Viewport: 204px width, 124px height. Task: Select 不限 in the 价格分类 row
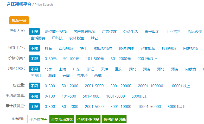34,59
